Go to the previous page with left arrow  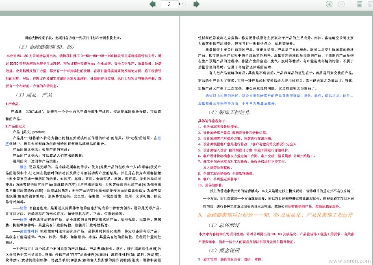point(152,4)
